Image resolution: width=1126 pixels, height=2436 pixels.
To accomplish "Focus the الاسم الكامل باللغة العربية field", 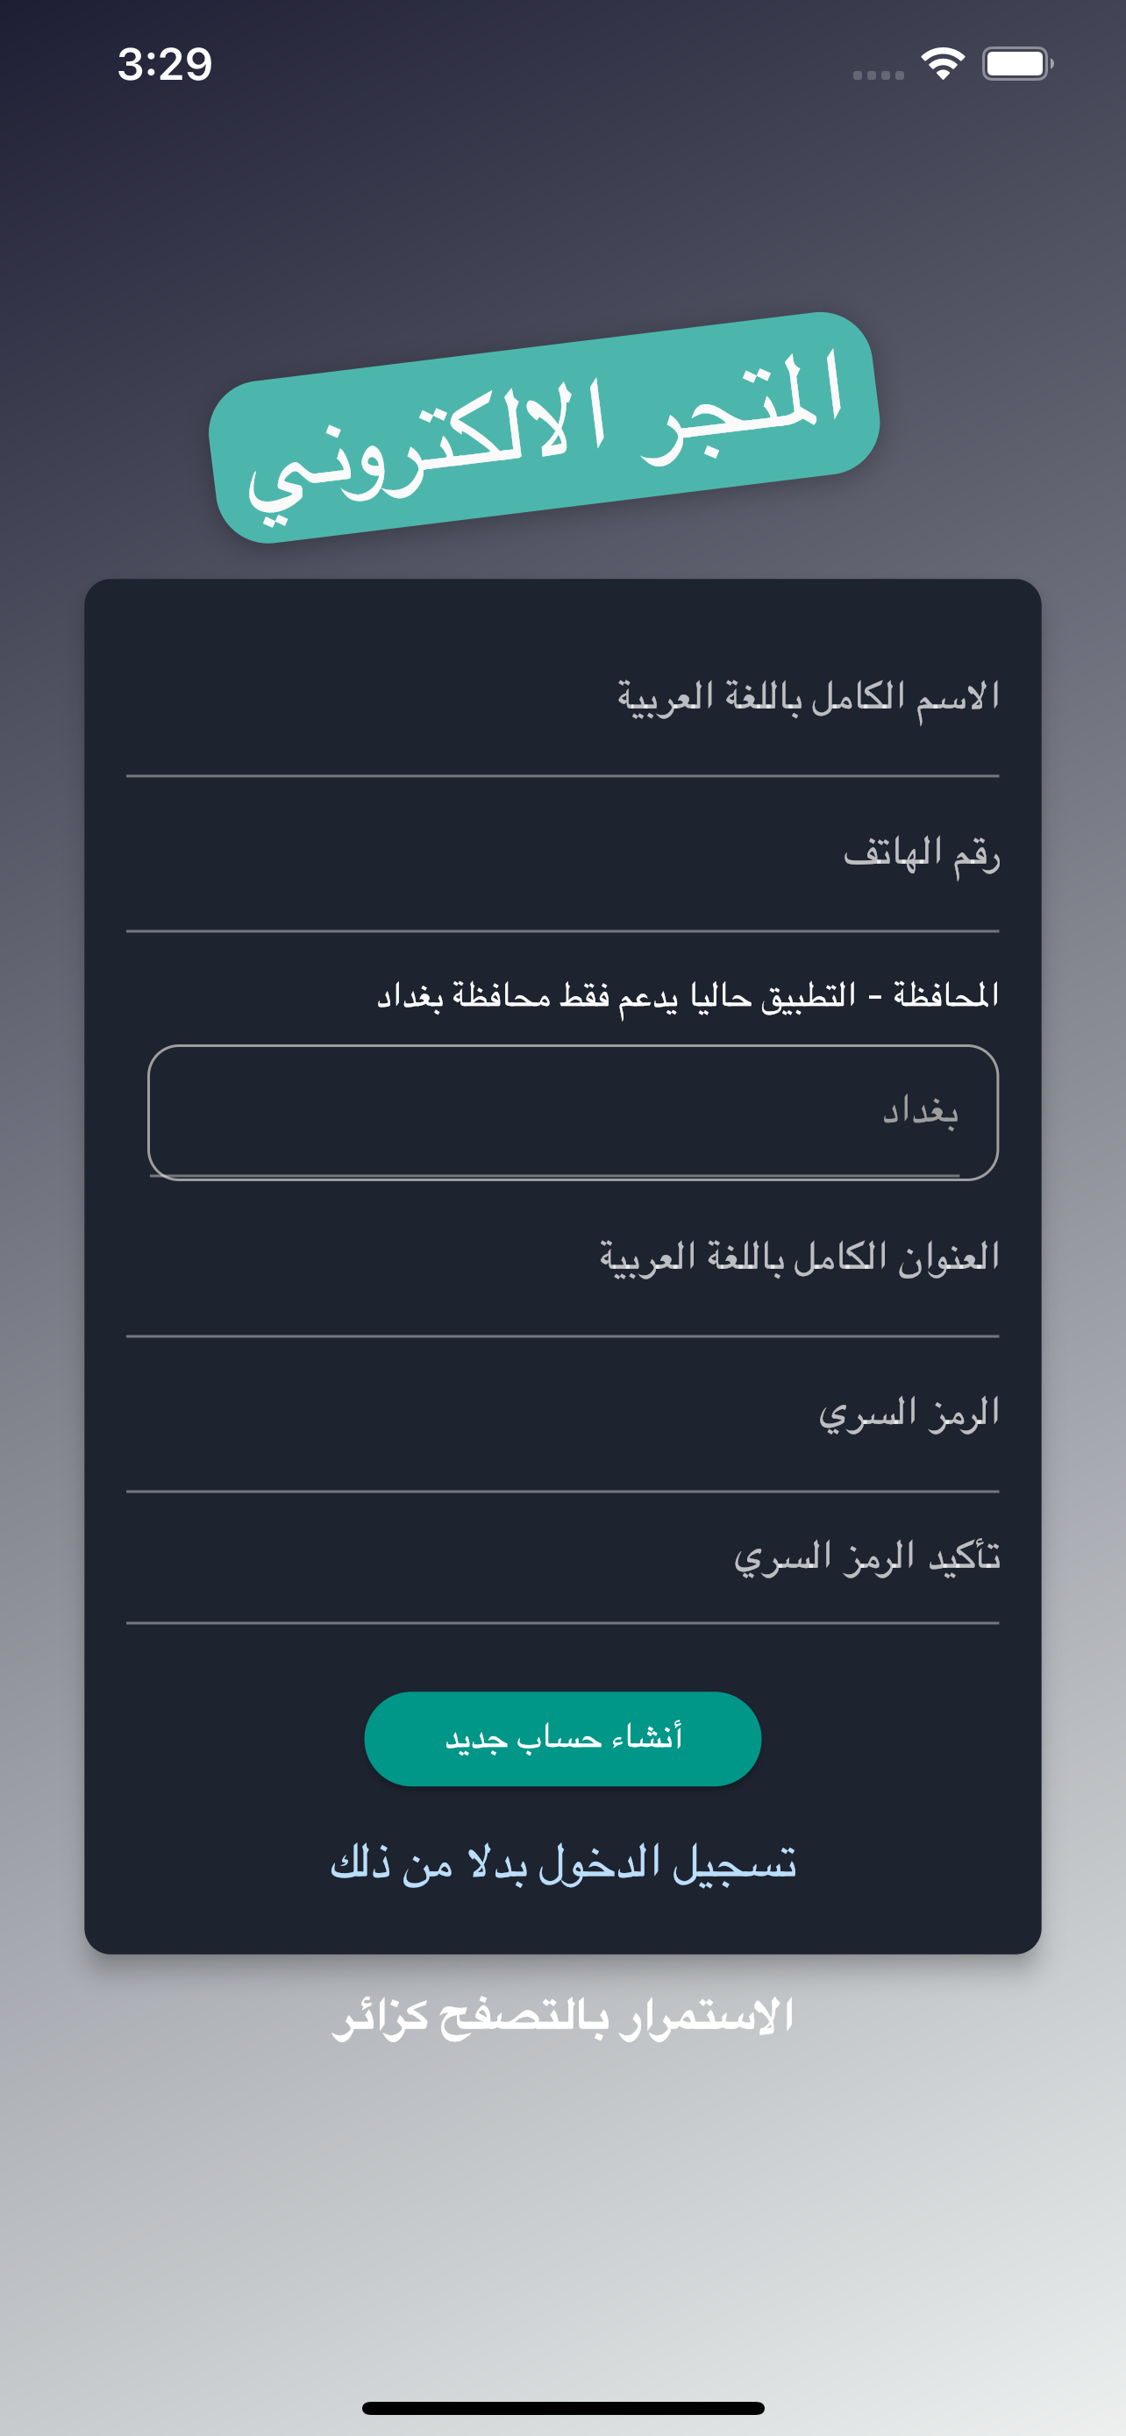I will [x=803, y=697].
